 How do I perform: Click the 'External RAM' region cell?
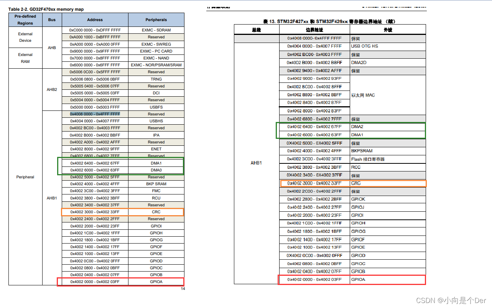25,58
